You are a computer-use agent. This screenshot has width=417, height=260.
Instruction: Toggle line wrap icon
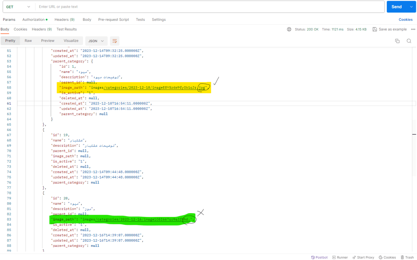tap(115, 41)
